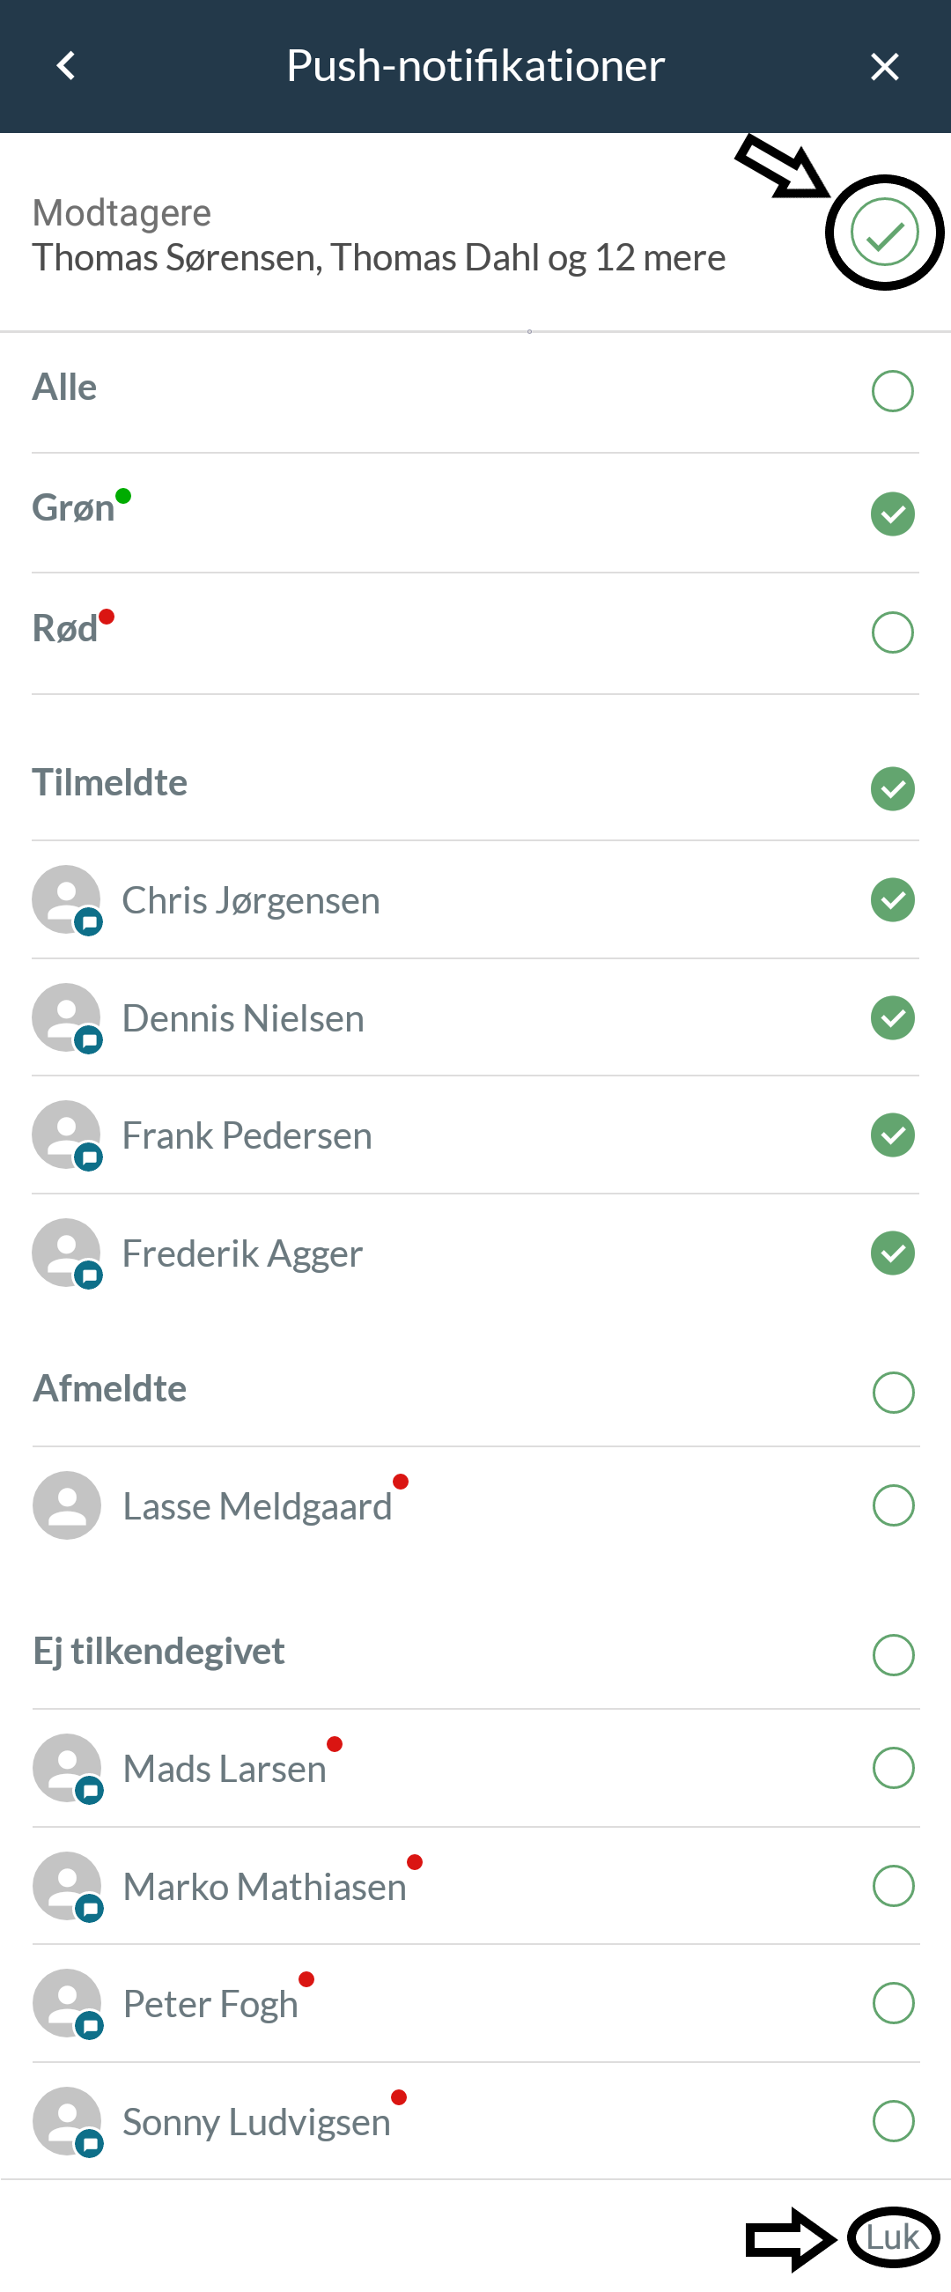Select Marko Mathiasen as recipient
This screenshot has width=951, height=2292.
(893, 1885)
